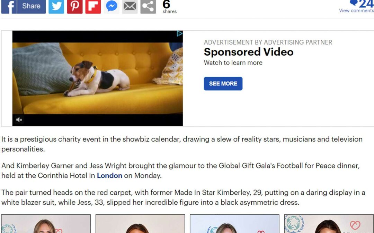The image size is (374, 233).
Task: Click the AdChoices icon on the video
Action: pyautogui.click(x=179, y=34)
